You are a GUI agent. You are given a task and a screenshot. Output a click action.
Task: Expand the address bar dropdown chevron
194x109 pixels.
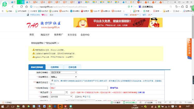coord(136,7)
